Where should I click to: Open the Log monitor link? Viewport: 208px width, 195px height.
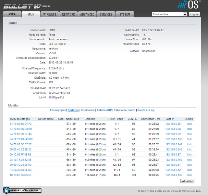click(152, 110)
